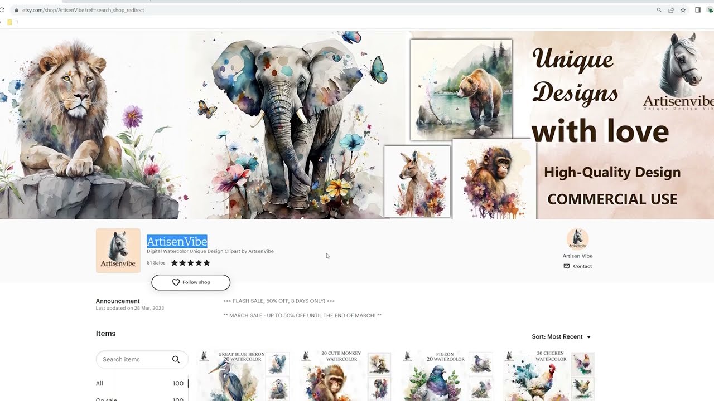Screen dimensions: 714x401
Task: Click the Items section heading
Action: (105, 334)
